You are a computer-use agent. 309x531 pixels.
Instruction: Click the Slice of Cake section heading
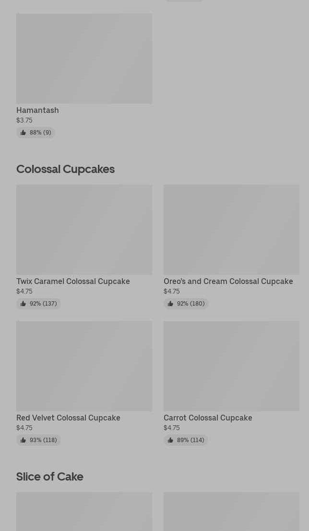[x=50, y=477]
